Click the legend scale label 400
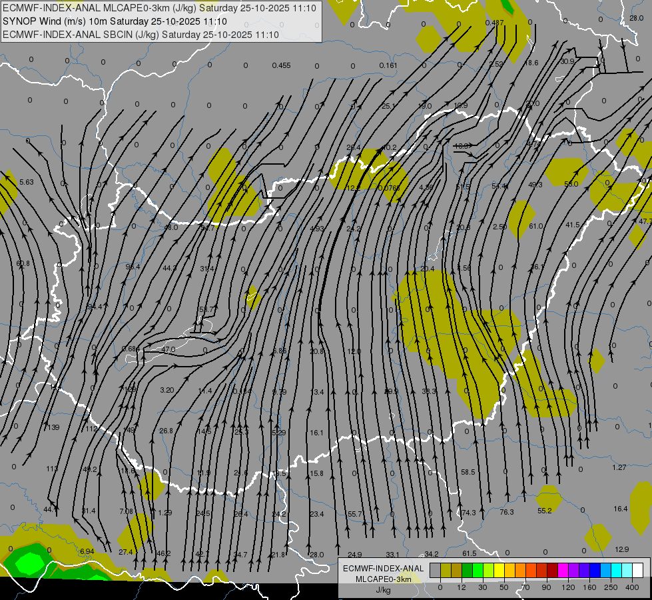The width and height of the screenshot is (652, 600). (632, 587)
